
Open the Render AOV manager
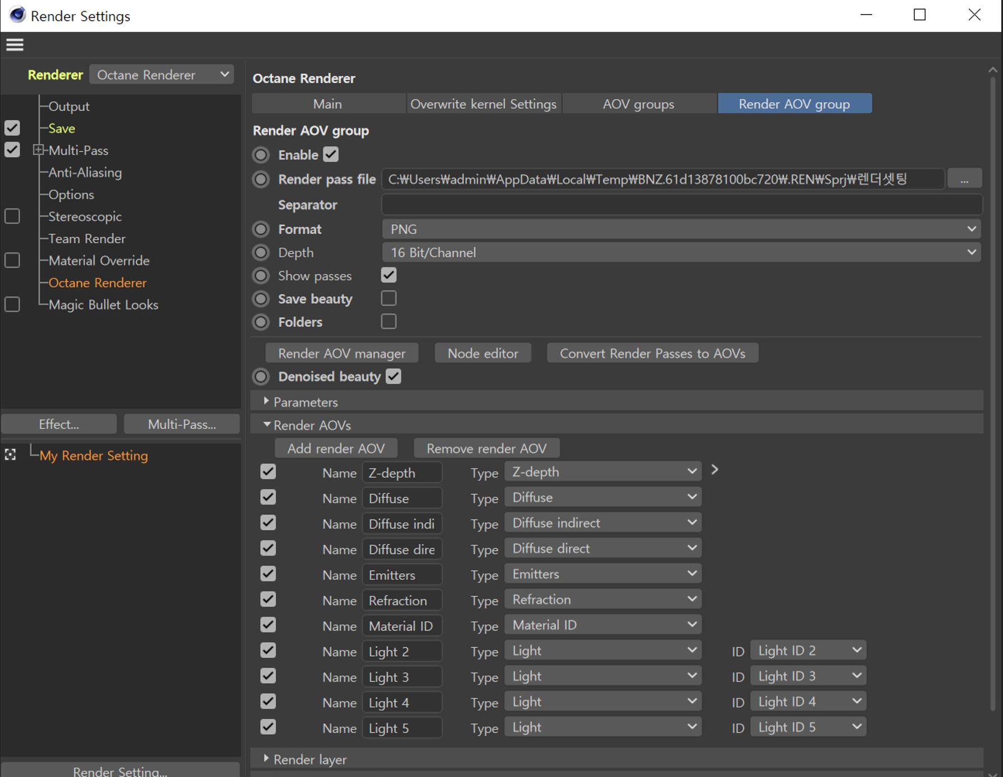coord(341,353)
